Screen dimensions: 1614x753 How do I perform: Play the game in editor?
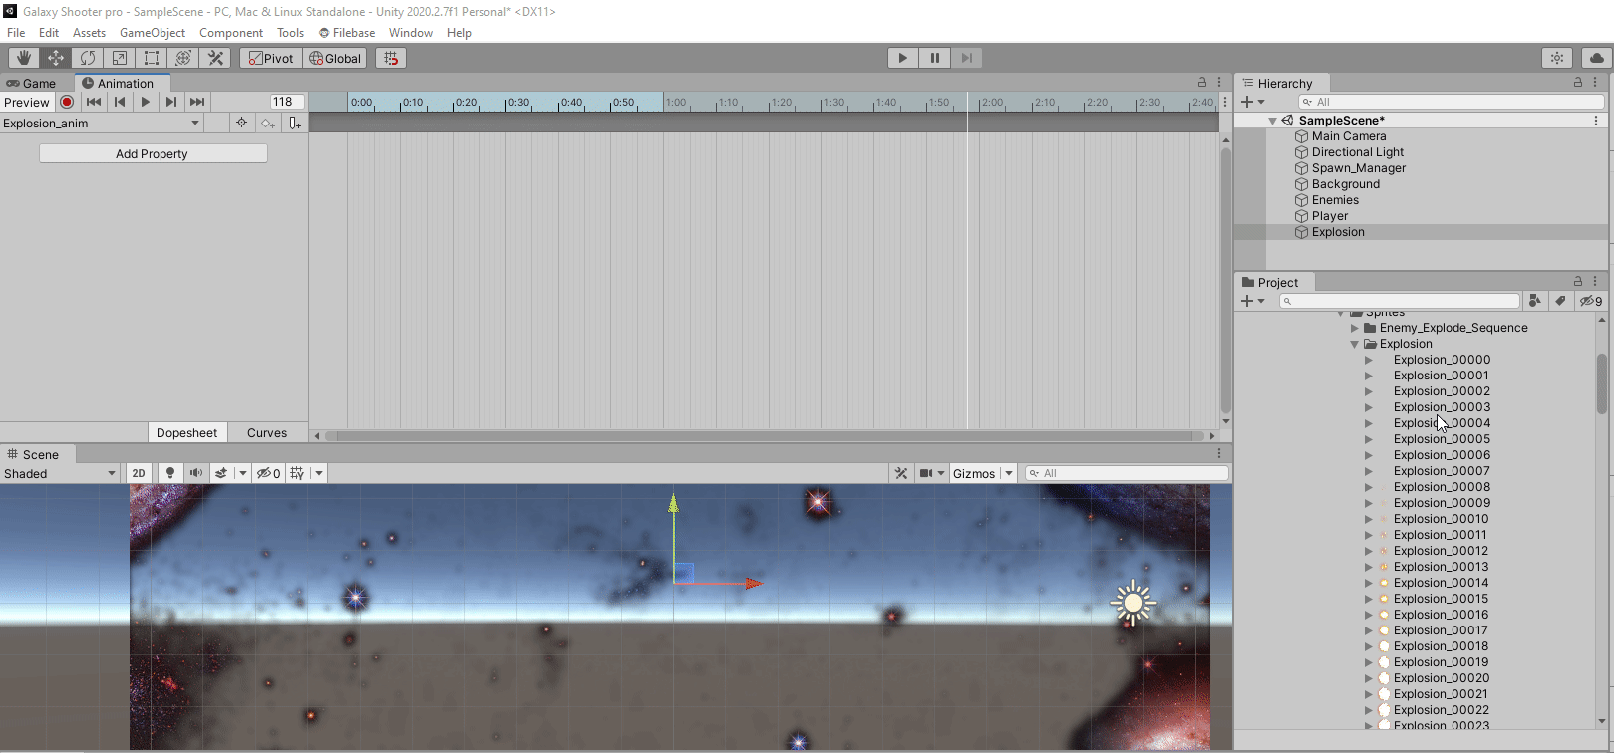[903, 58]
